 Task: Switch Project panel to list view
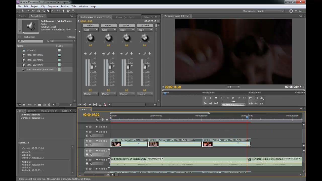(19, 105)
